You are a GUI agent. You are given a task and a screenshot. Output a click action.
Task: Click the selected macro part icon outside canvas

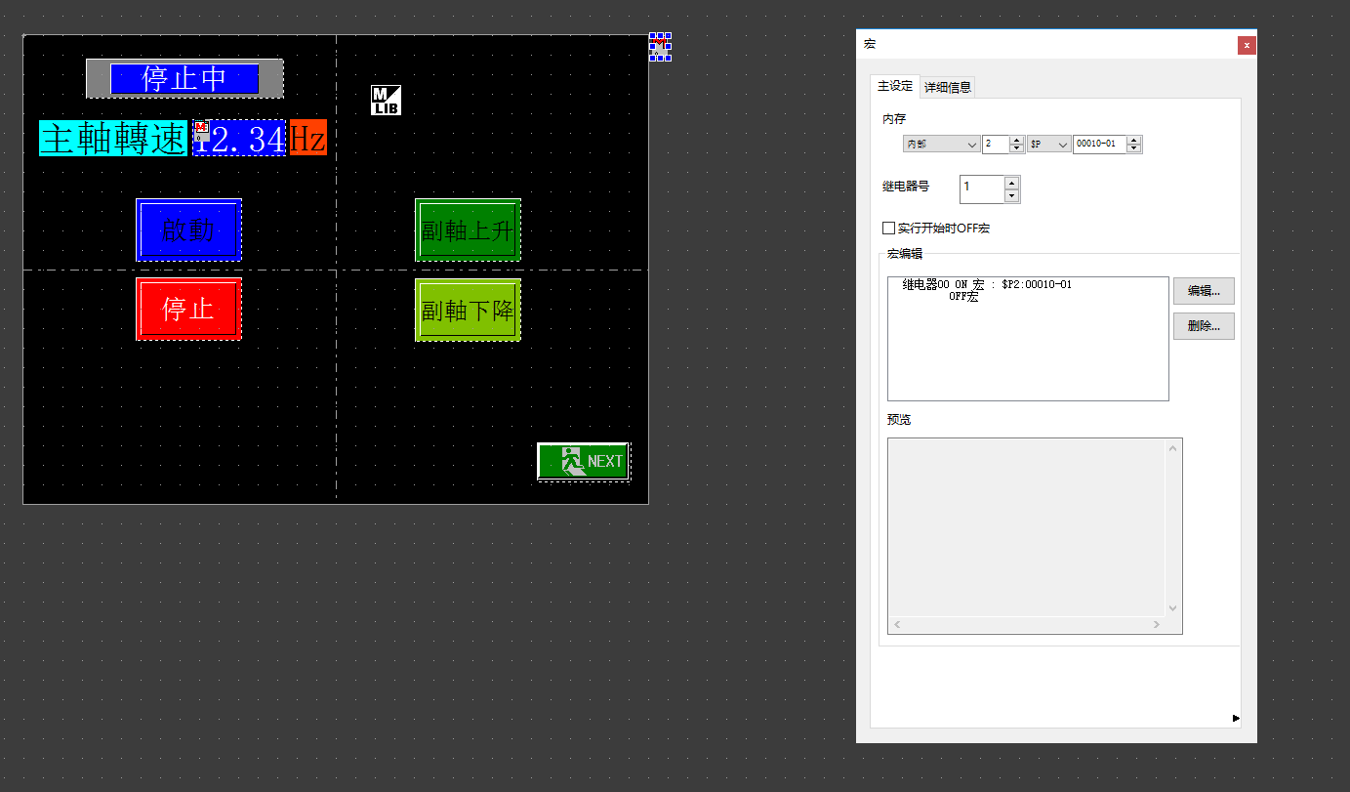click(660, 46)
